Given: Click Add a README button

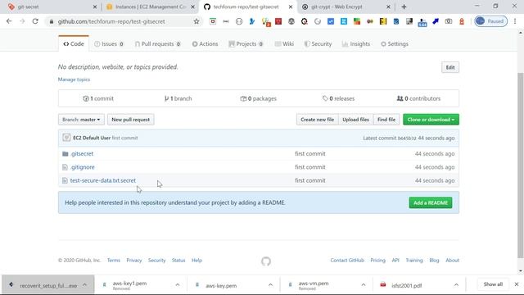Looking at the screenshot, I should coord(431,202).
